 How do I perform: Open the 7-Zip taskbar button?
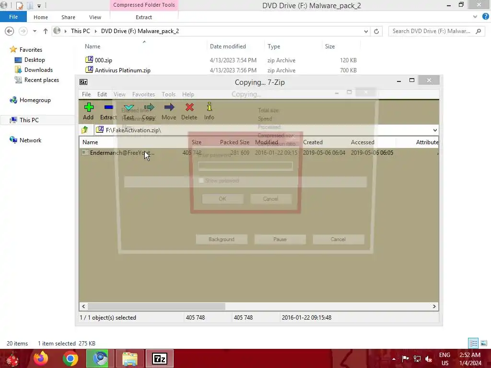tap(160, 358)
